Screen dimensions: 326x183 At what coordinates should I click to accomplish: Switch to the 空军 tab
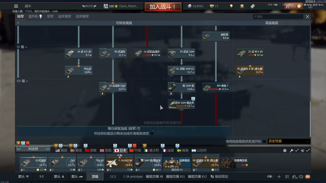[50, 17]
